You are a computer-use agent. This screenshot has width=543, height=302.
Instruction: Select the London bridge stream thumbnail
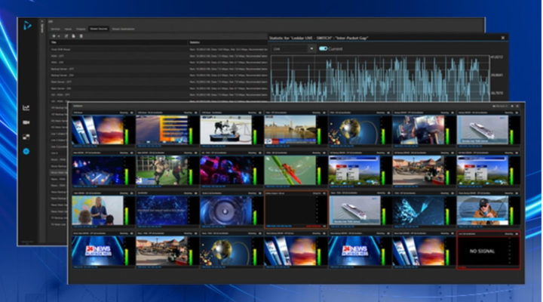click(x=290, y=130)
